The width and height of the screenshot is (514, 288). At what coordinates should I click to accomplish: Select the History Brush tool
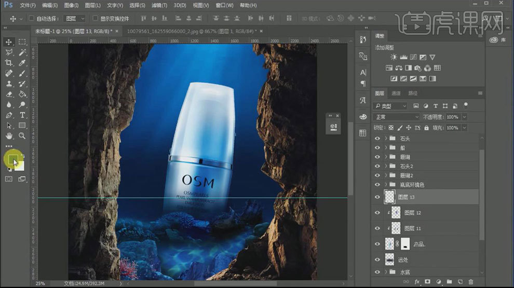pos(22,84)
